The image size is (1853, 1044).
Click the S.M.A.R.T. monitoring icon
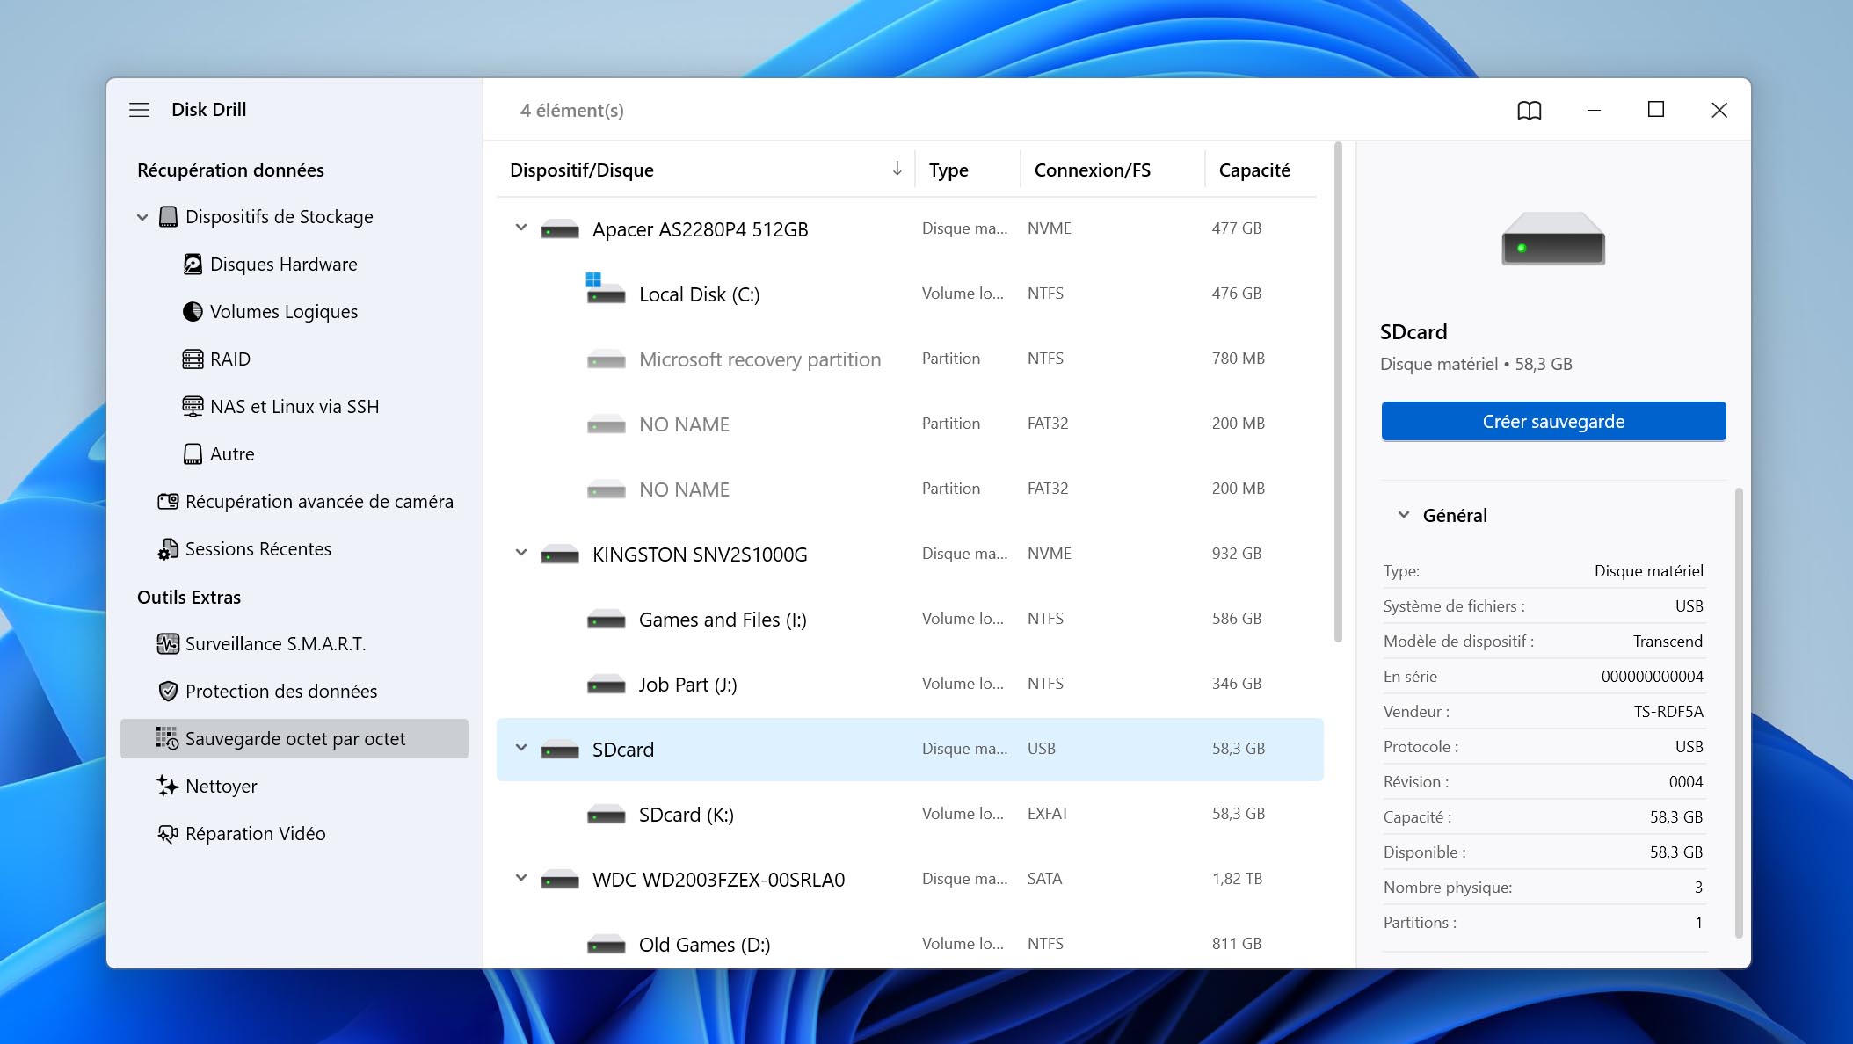pos(168,644)
